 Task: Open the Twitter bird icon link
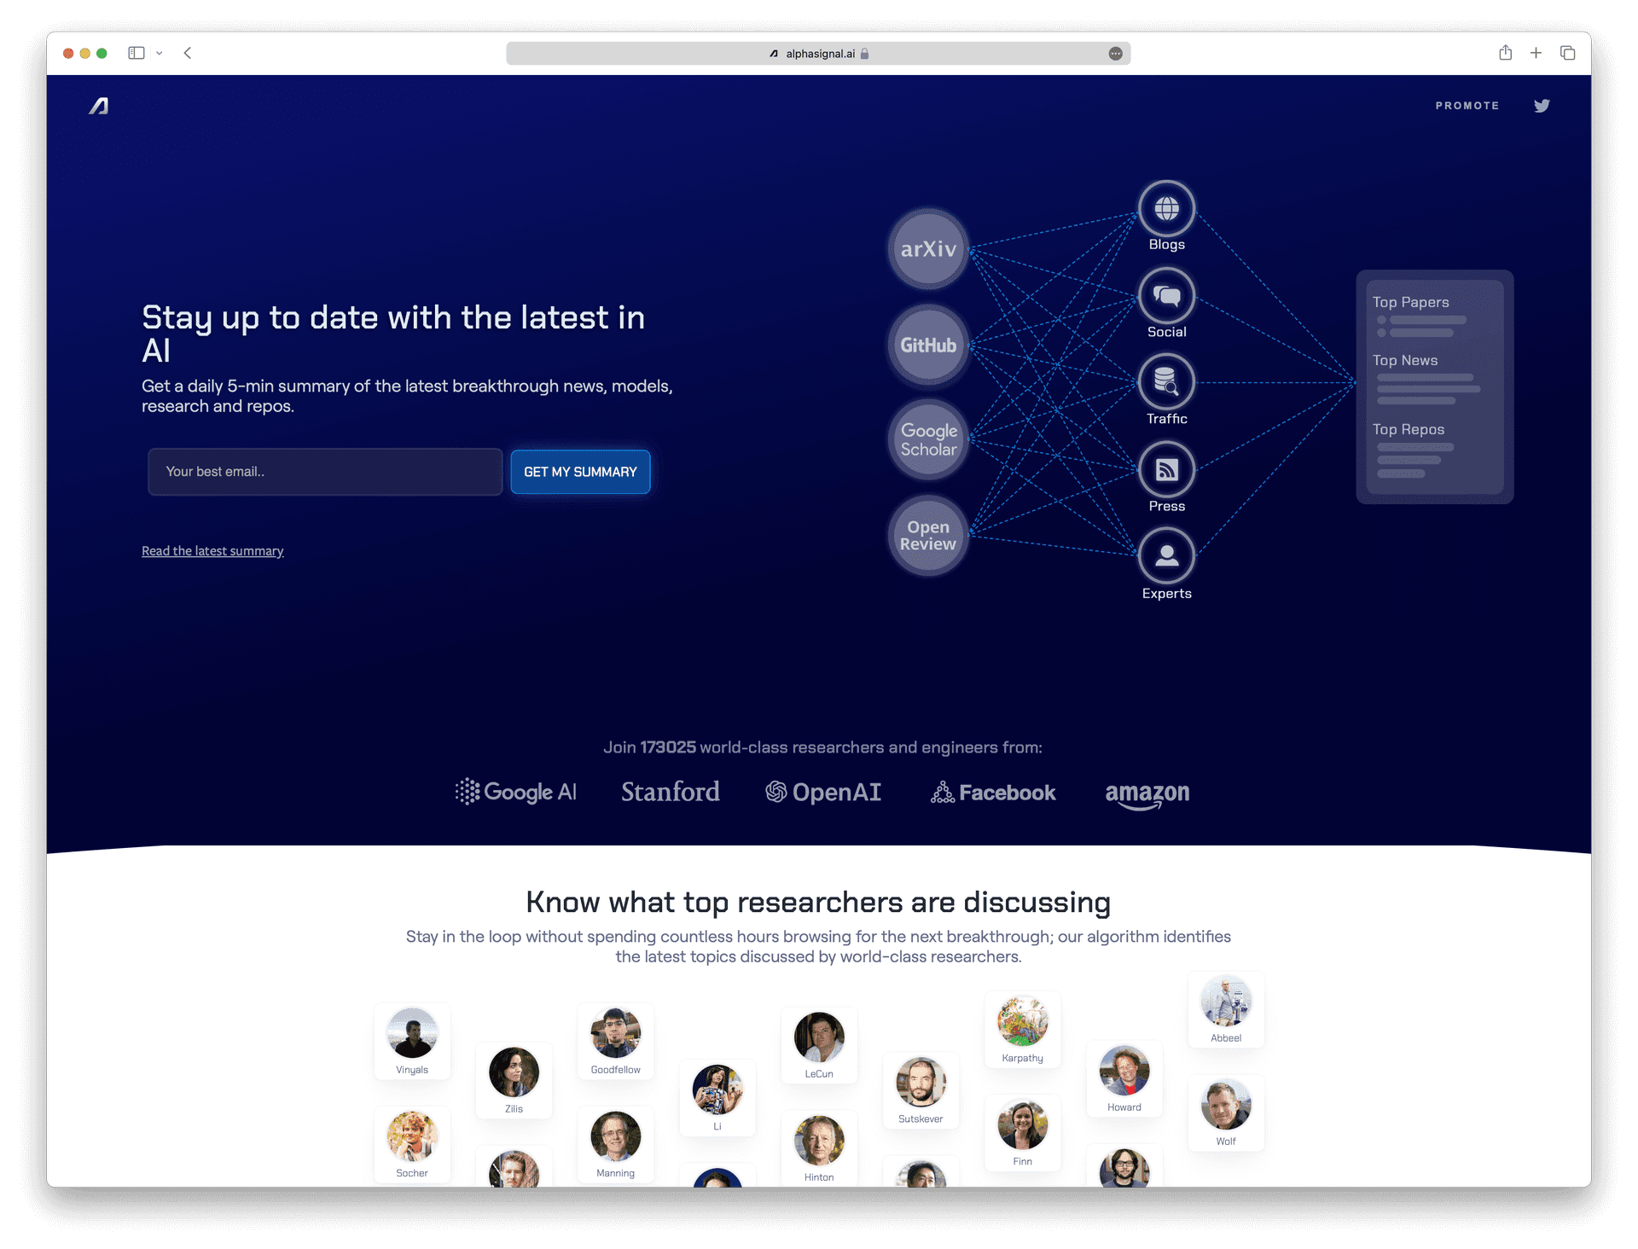[x=1542, y=106]
